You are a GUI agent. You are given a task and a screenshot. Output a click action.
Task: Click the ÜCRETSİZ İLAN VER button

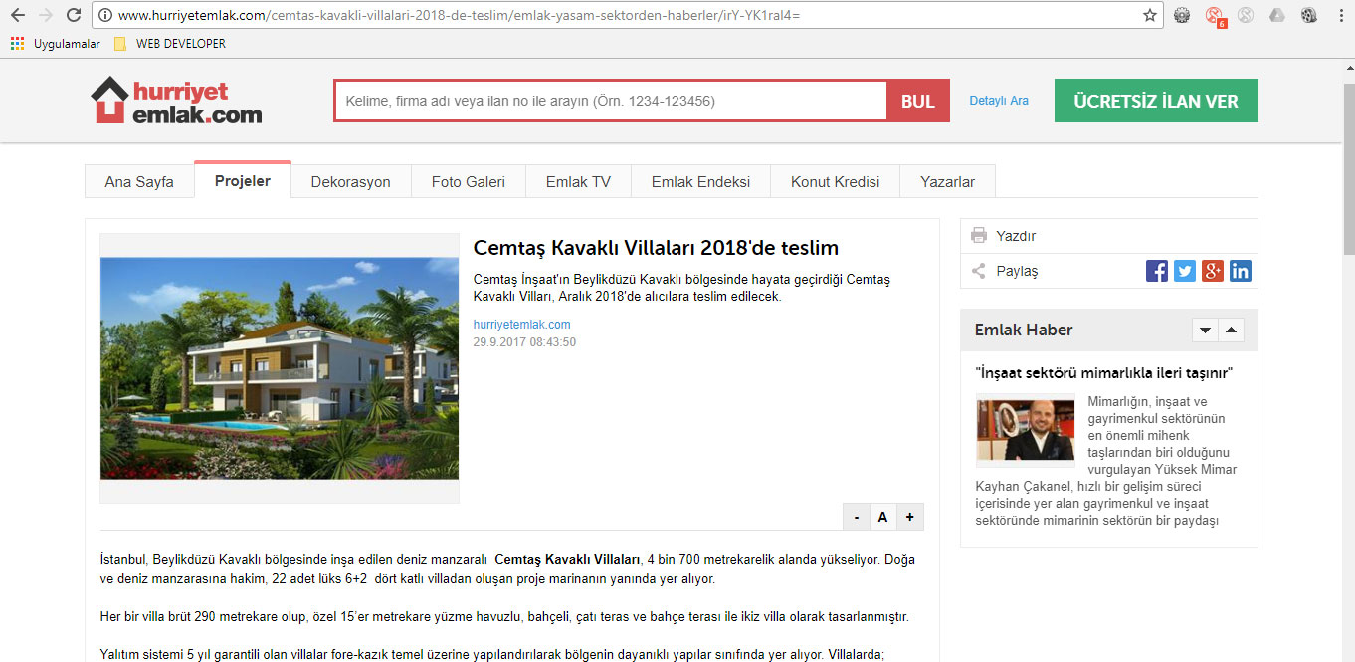(x=1156, y=101)
